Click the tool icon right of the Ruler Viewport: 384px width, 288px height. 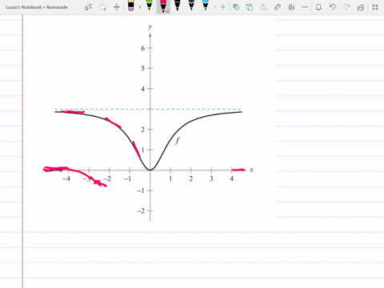(x=291, y=7)
